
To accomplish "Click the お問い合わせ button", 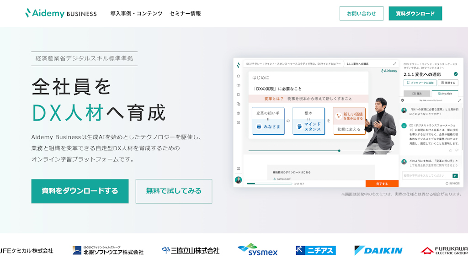I will tap(361, 14).
